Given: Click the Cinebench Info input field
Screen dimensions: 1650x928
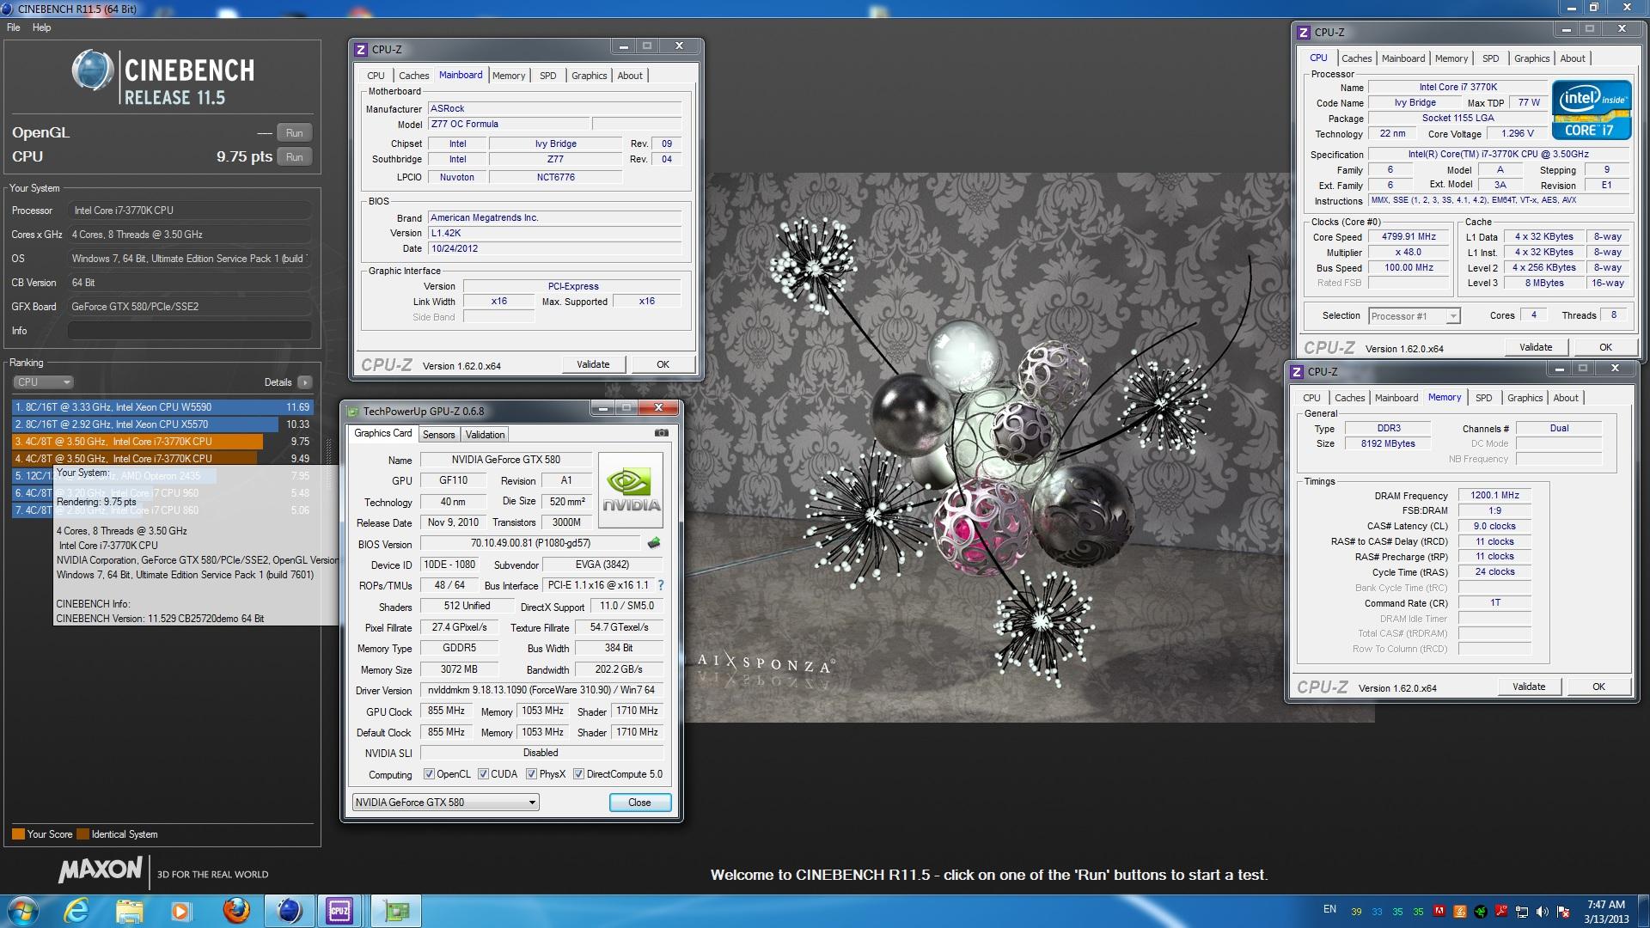Looking at the screenshot, I should click(x=189, y=331).
